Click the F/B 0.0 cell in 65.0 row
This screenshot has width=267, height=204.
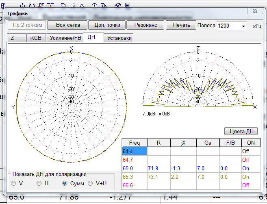(x=230, y=168)
